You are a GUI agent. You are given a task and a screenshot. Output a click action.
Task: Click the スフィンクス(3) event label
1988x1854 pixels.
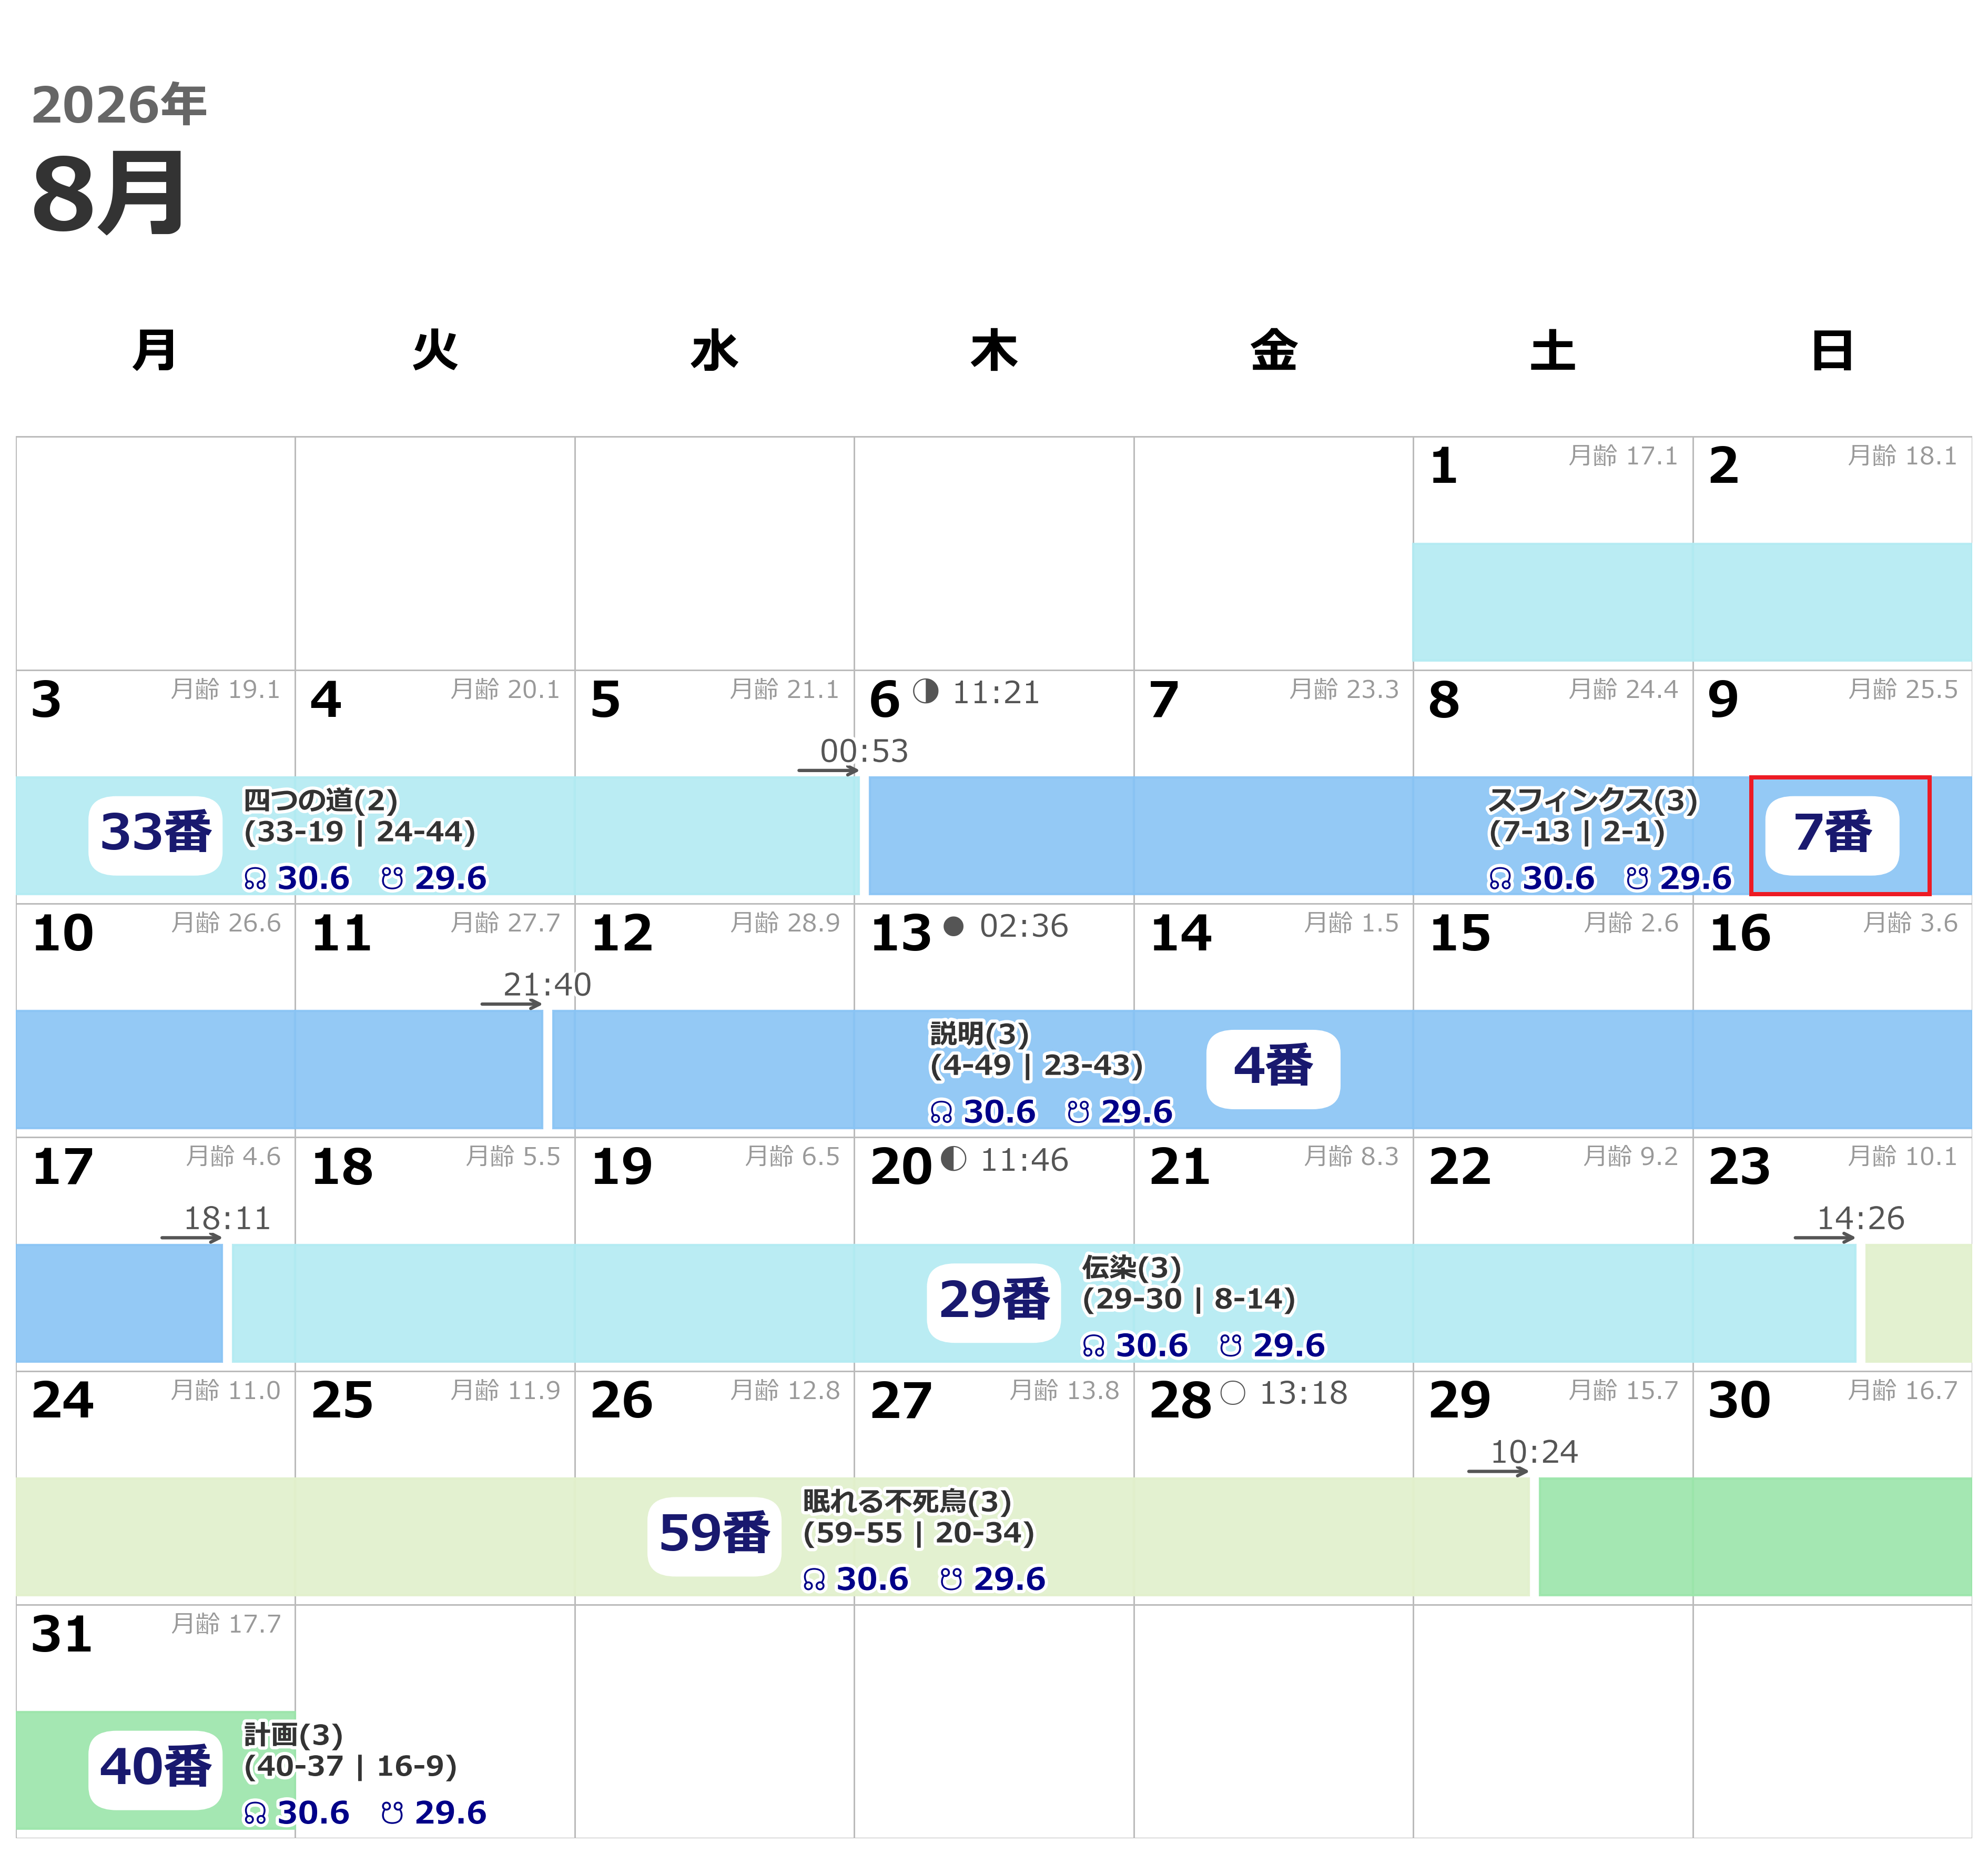[x=1593, y=800]
